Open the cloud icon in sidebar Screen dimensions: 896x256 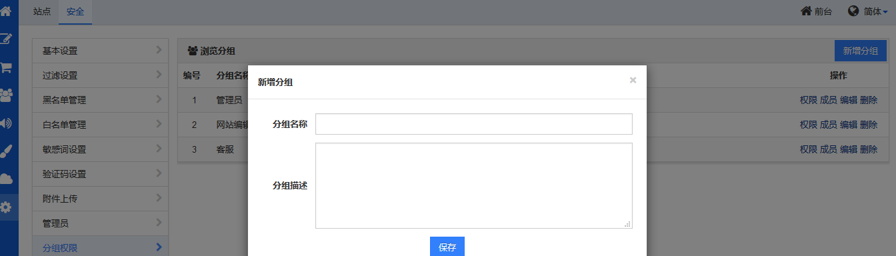point(6,179)
